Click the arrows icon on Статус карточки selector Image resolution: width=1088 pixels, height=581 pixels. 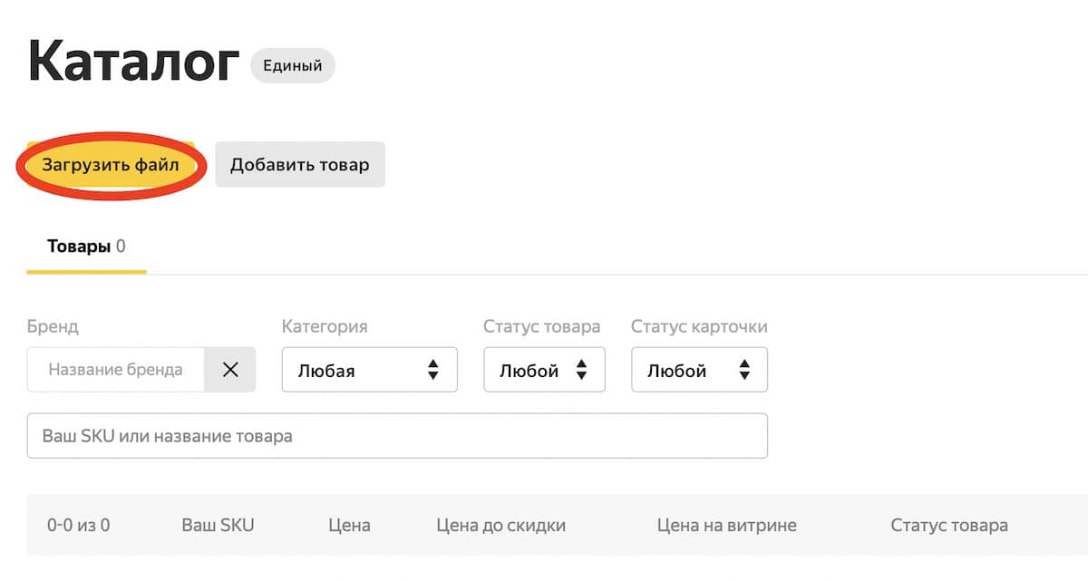[743, 369]
